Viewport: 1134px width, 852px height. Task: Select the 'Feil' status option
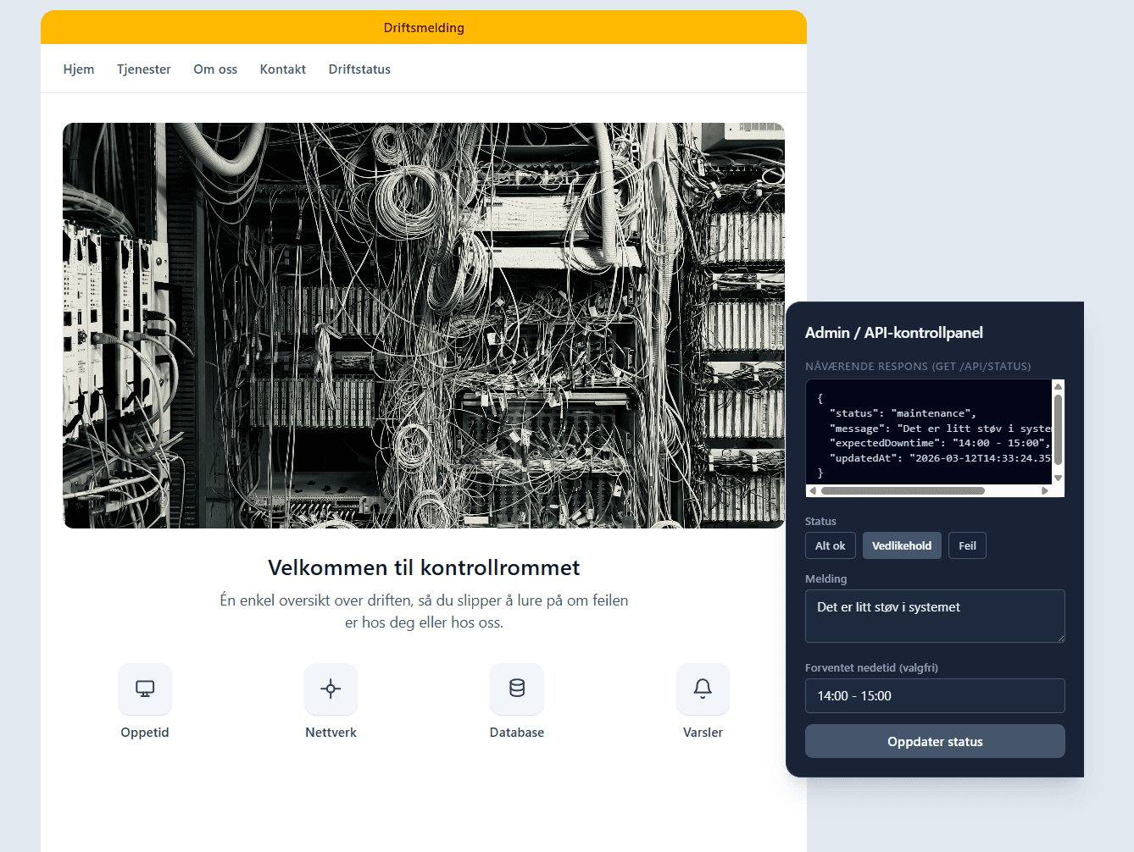click(x=967, y=546)
